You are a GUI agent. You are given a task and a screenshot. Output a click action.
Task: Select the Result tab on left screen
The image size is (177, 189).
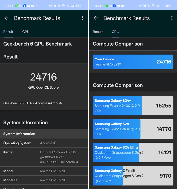(x=8, y=32)
